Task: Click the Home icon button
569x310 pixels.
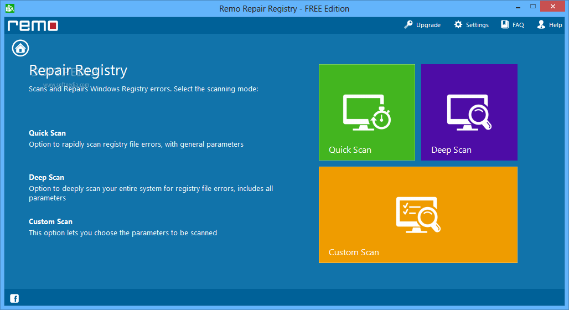Action: pos(20,48)
